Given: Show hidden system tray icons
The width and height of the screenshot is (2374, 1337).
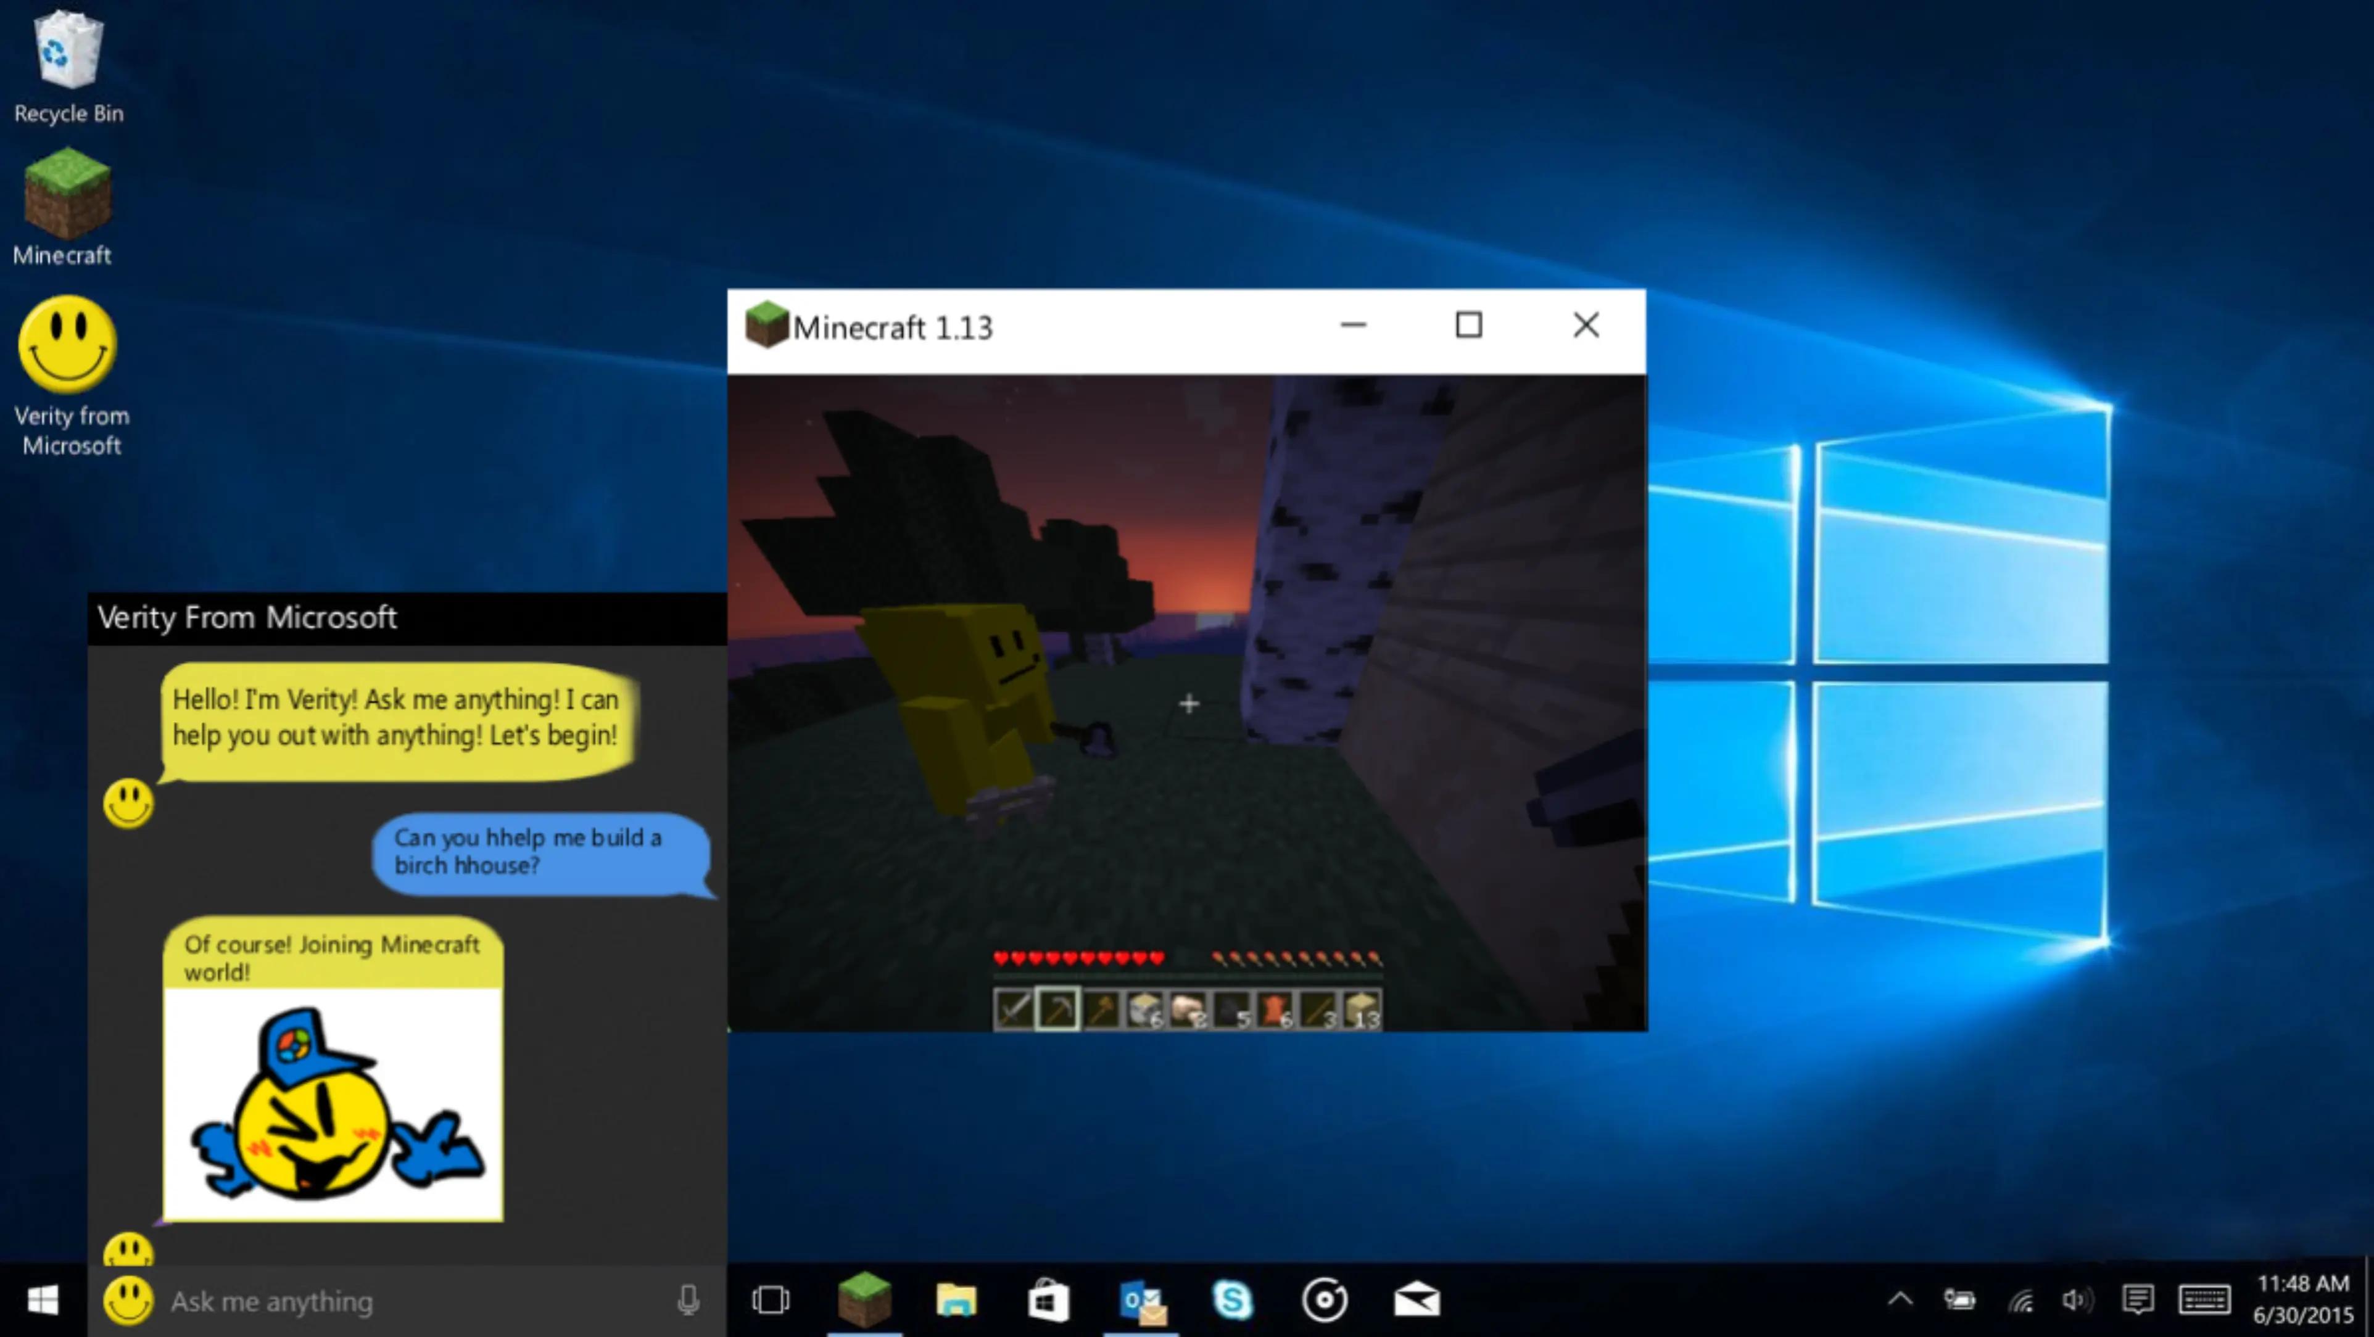Looking at the screenshot, I should click(x=1900, y=1300).
